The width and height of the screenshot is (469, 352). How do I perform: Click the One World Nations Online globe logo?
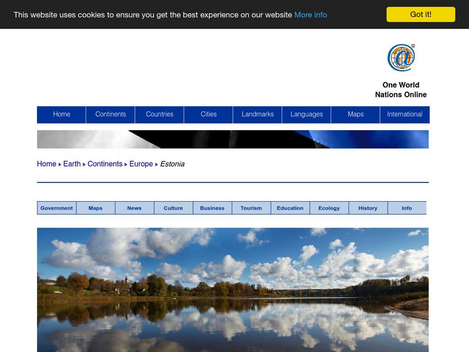click(x=400, y=57)
